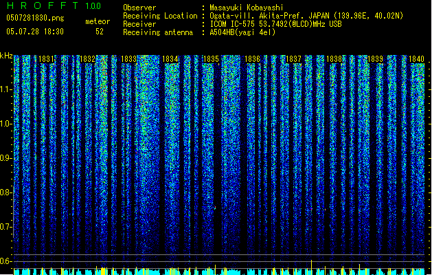Image resolution: width=432 pixels, height=275 pixels.
Task: Click the 1838 time marker
Action: click(x=334, y=59)
